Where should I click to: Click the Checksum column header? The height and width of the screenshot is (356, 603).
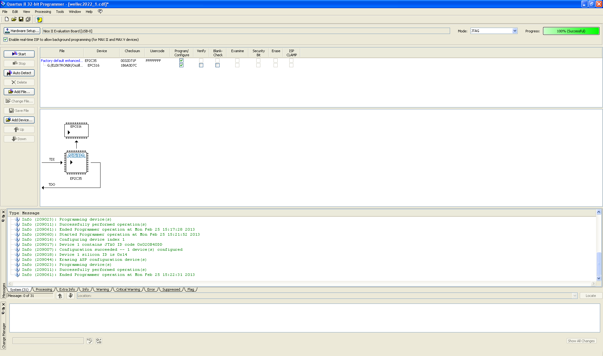coord(132,53)
